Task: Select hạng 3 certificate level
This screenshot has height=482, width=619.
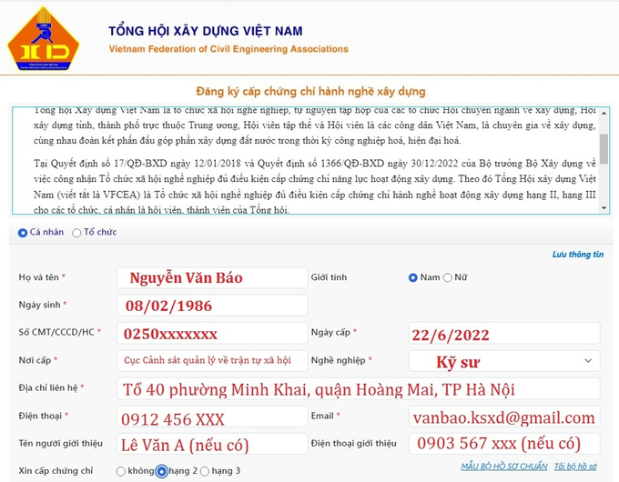Action: click(205, 471)
